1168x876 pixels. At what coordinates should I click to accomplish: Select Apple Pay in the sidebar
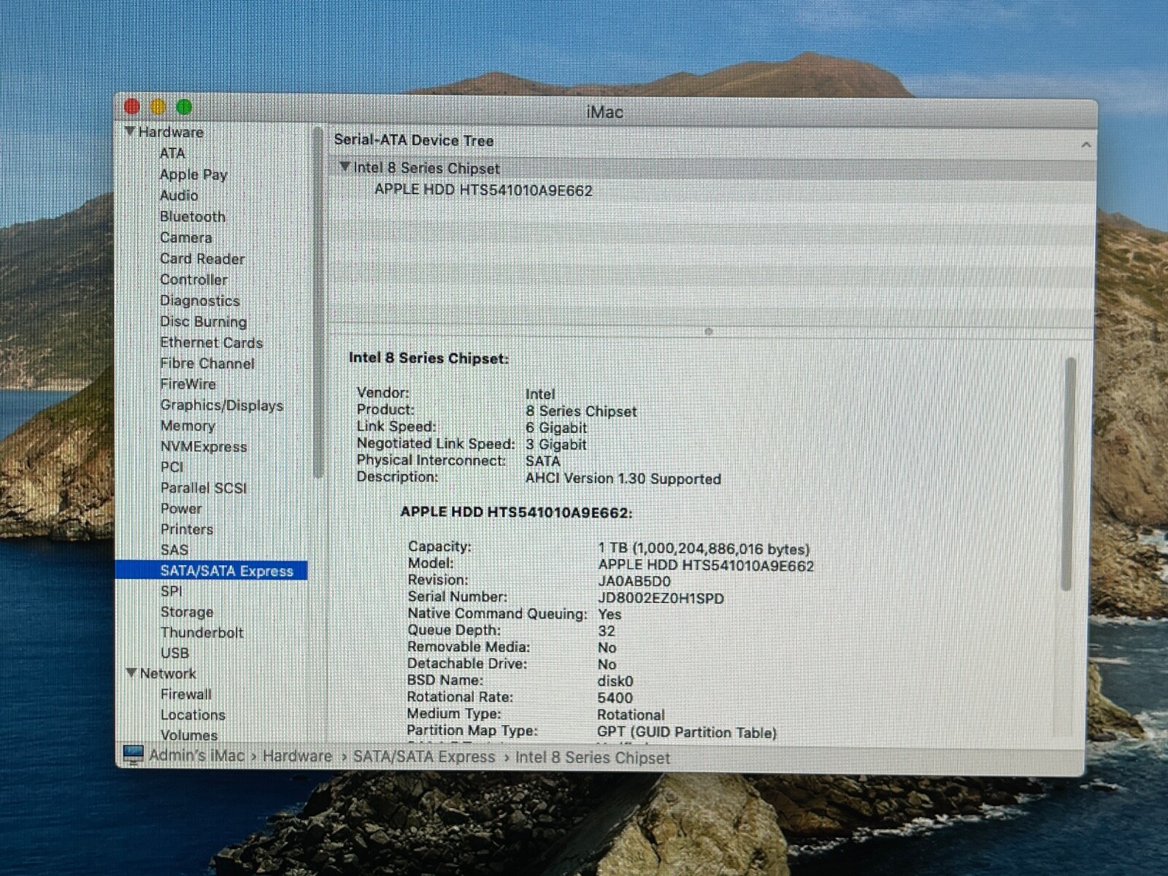point(193,174)
